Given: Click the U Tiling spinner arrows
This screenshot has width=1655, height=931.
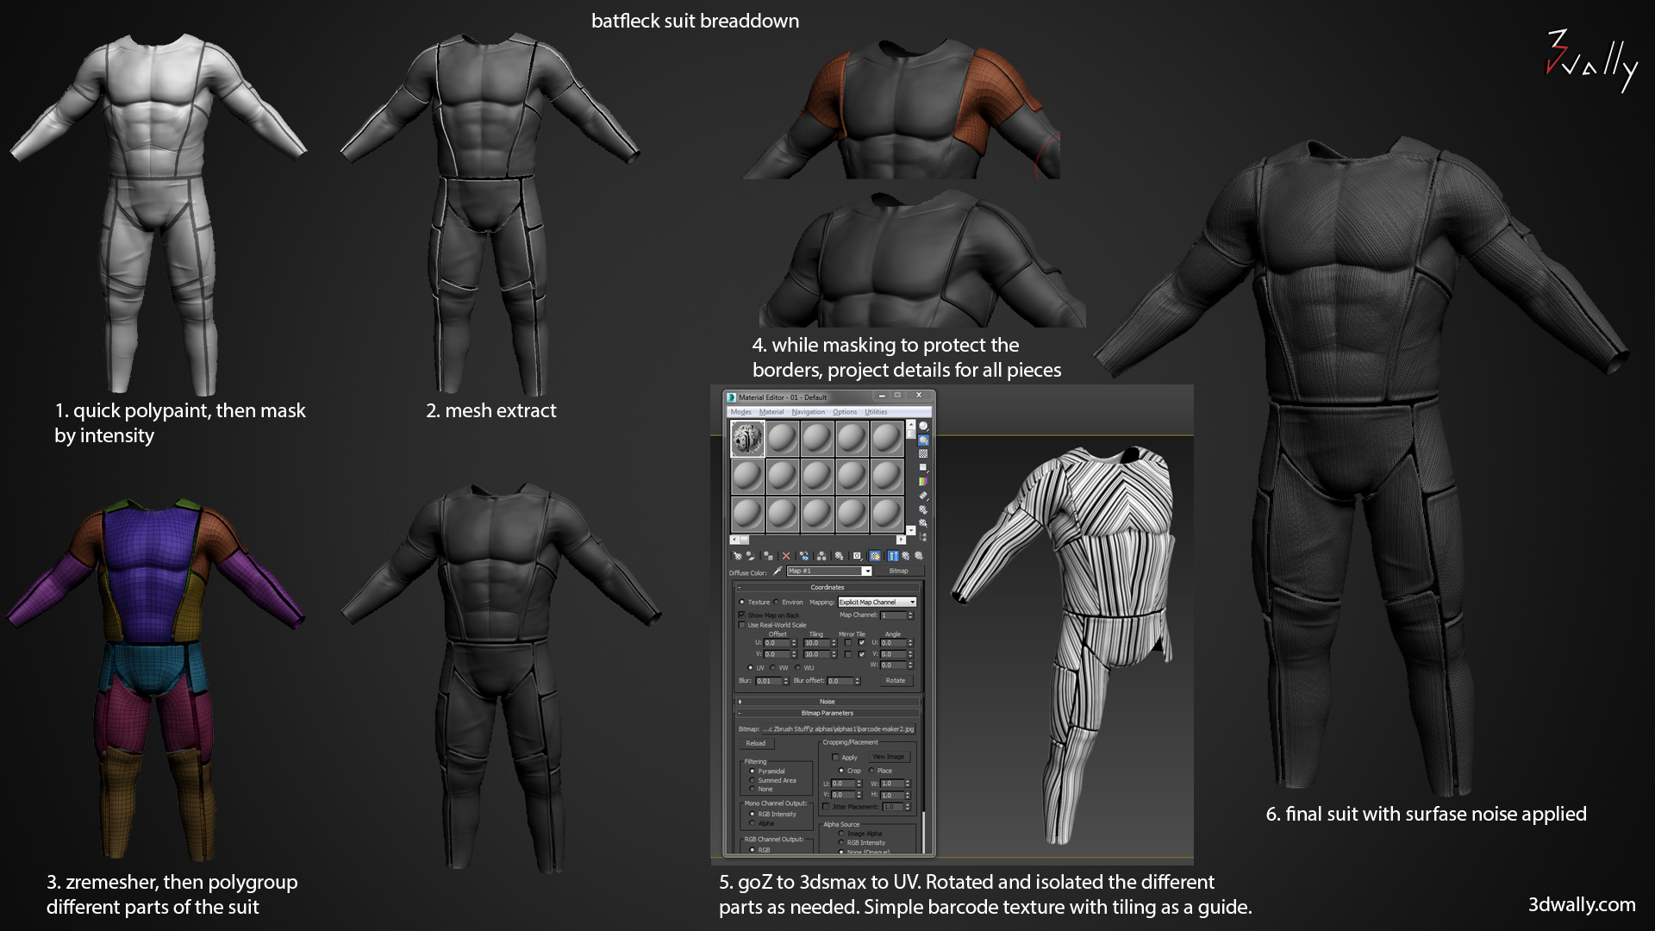Looking at the screenshot, I should 834,642.
